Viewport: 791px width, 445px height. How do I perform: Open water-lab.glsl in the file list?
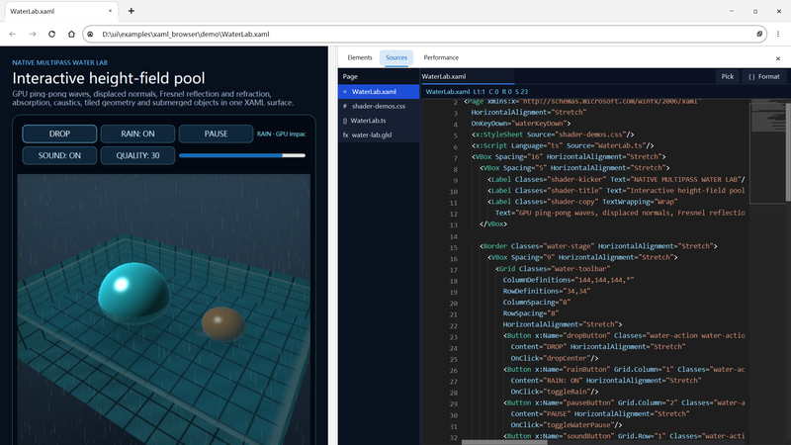click(379, 134)
